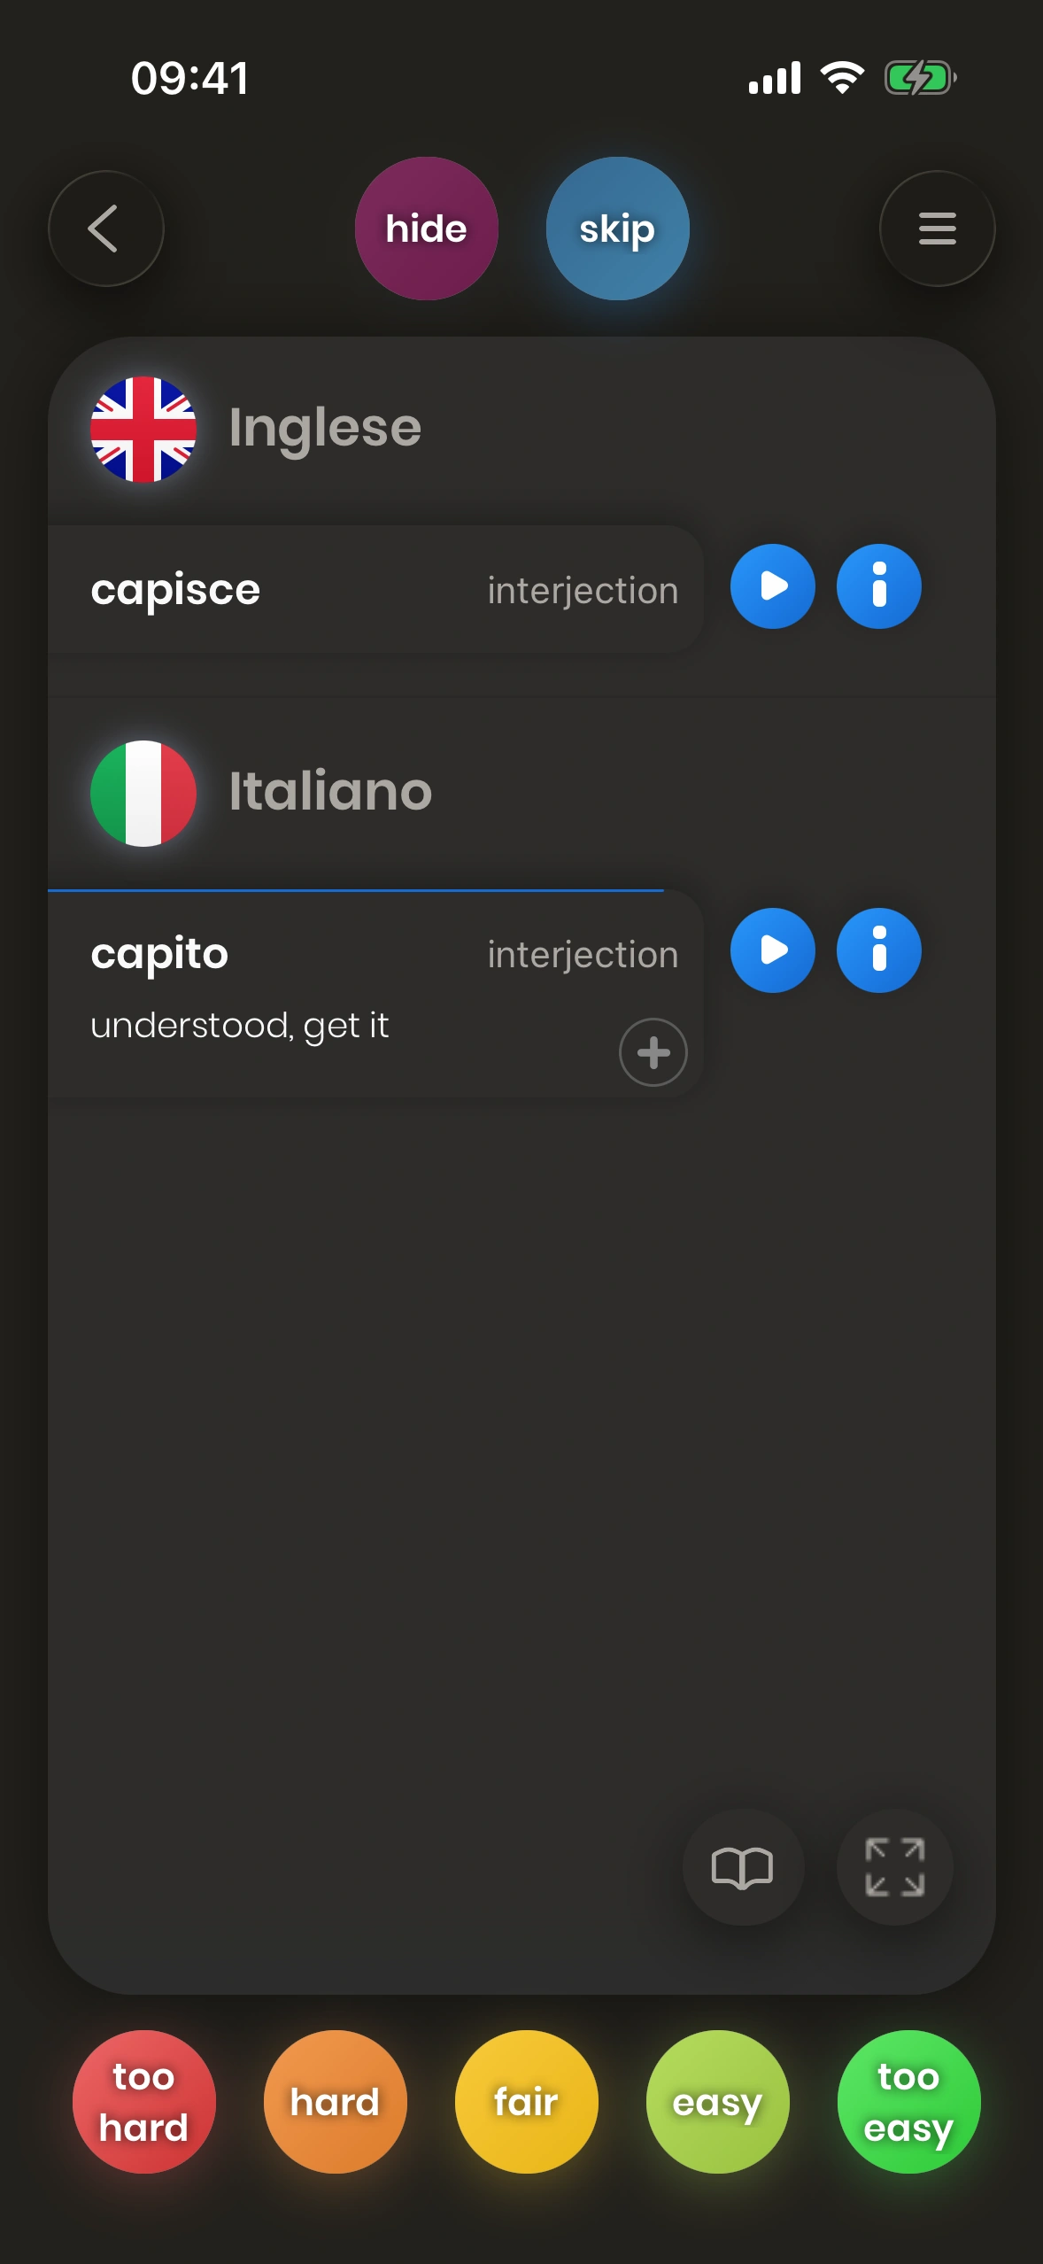
Task: Tap the Italian flag icon
Action: pos(143,793)
